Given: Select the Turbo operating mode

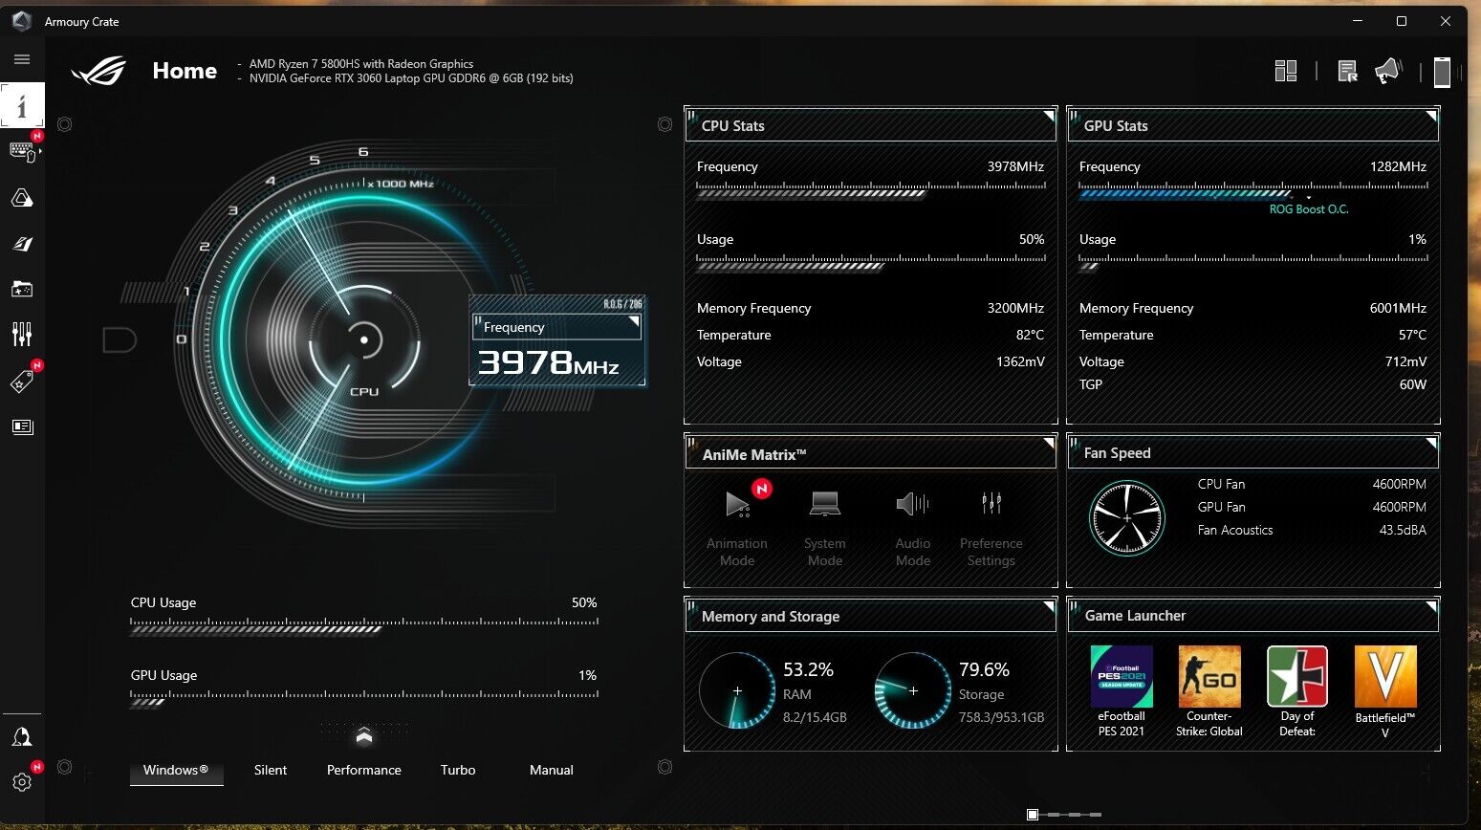Looking at the screenshot, I should pos(458,771).
